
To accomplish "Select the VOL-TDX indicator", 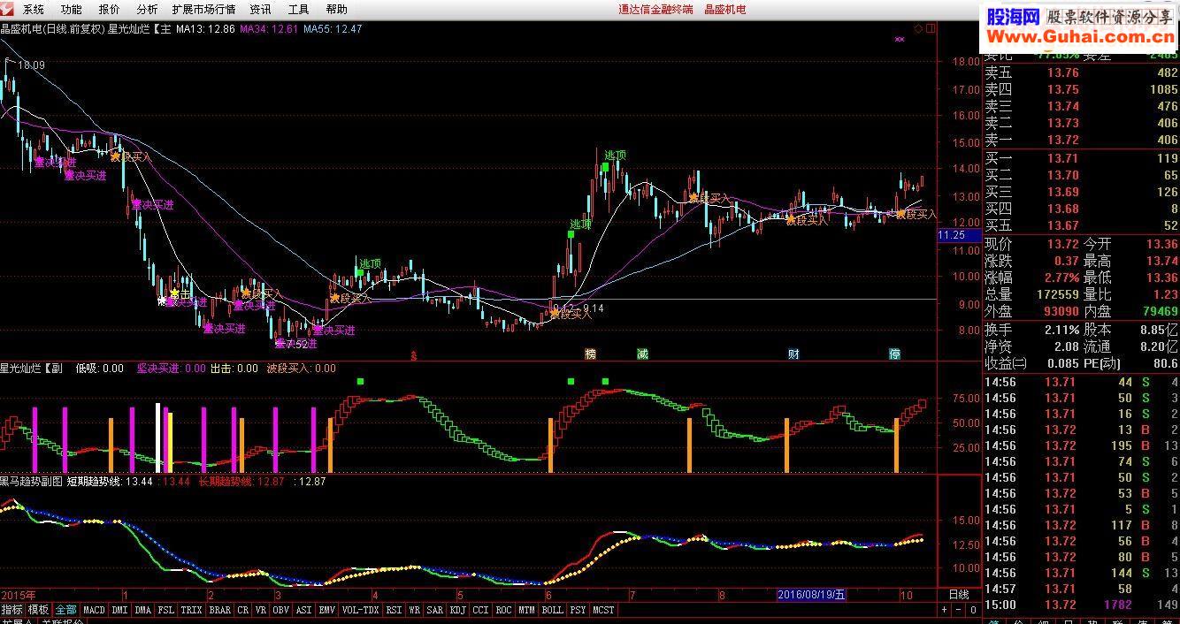I will [x=361, y=610].
